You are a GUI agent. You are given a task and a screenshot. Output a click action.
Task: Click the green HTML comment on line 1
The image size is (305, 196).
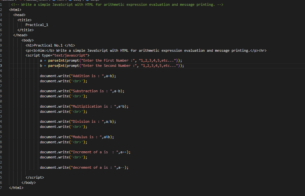point(117,4)
